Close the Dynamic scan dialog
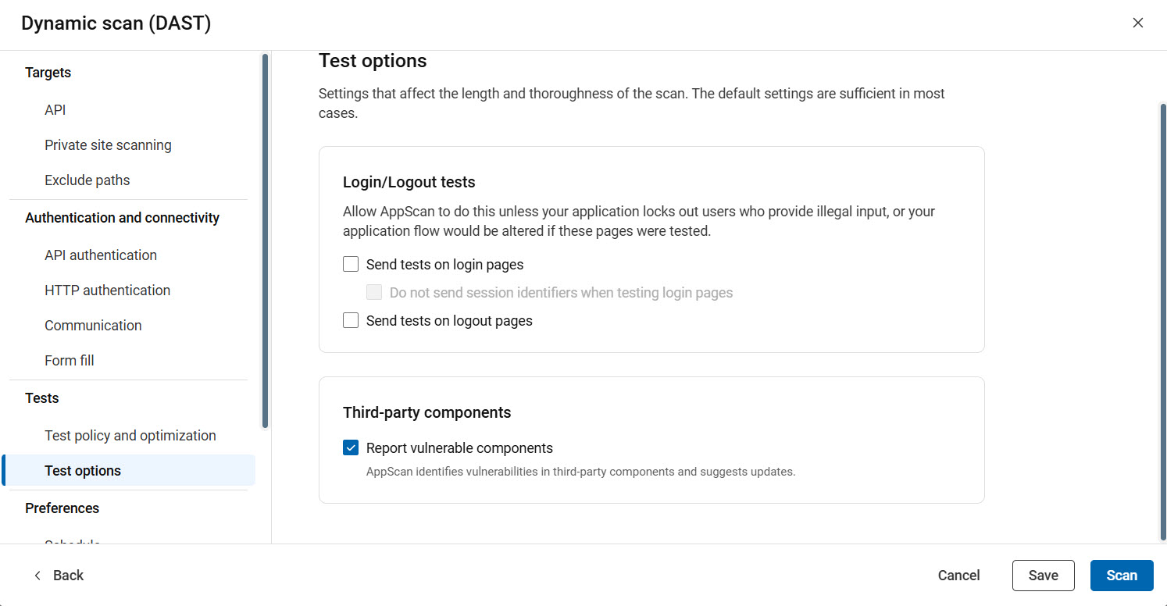Viewport: 1167px width, 606px height. 1137,23
